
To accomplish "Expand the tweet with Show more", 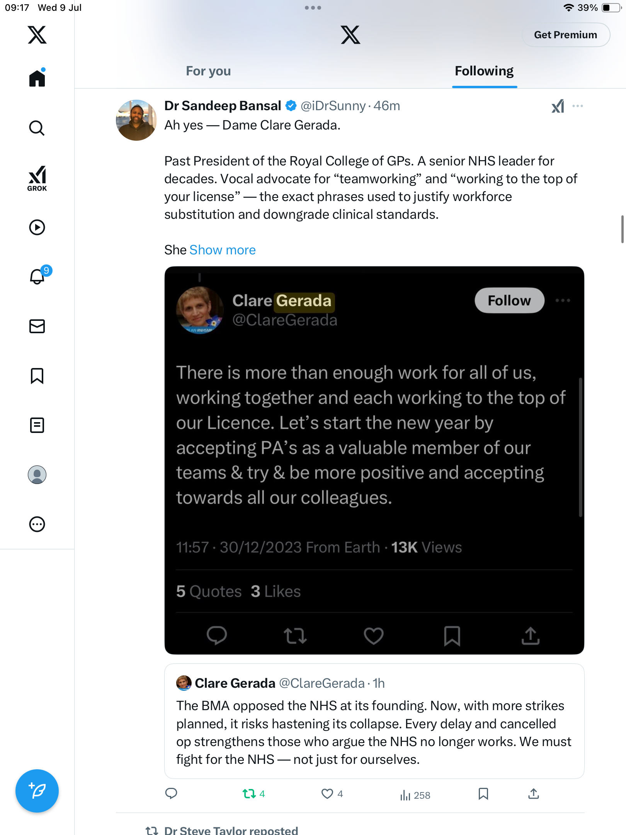I will coord(223,250).
